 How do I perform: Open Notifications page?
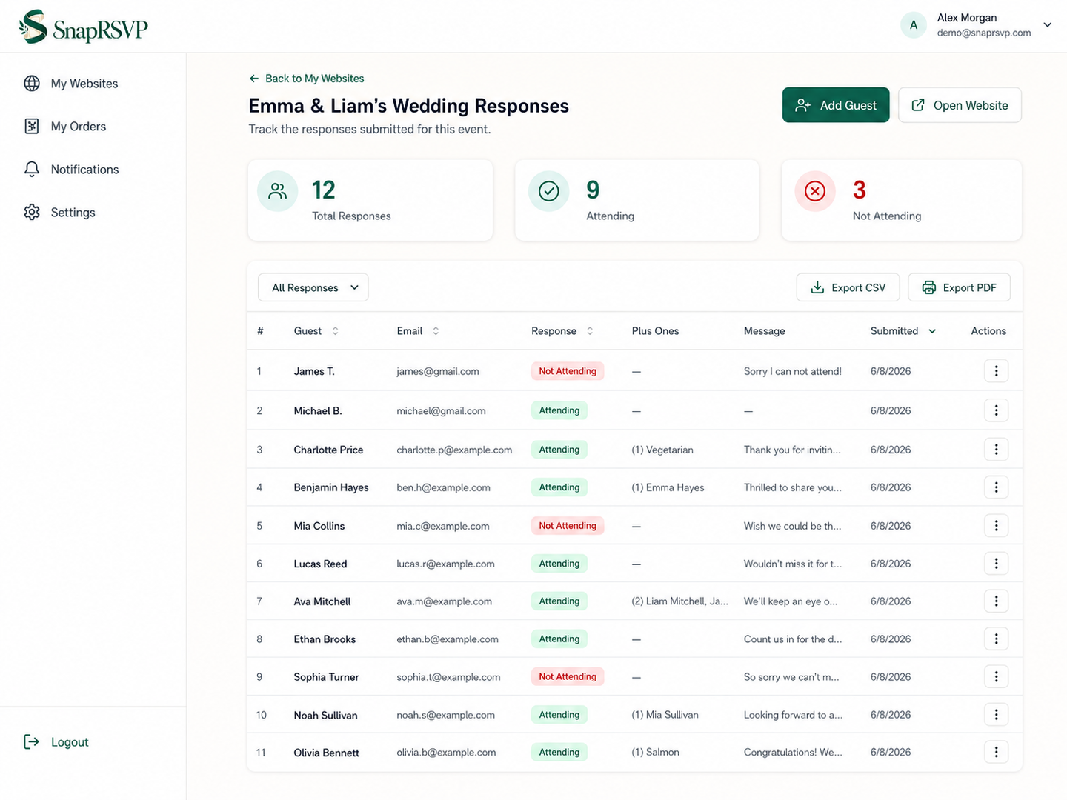pyautogui.click(x=85, y=170)
